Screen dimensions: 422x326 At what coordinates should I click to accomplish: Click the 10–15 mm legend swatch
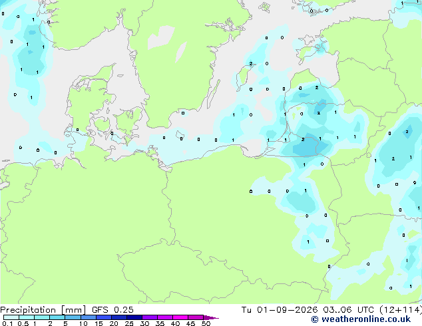pyautogui.click(x=89, y=317)
